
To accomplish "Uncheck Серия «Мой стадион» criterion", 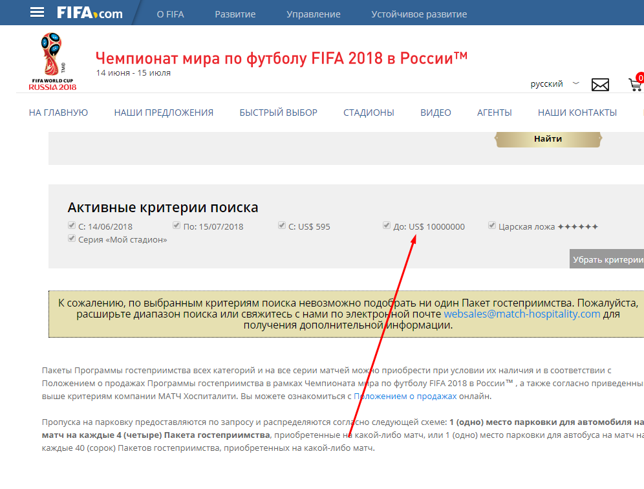I will pyautogui.click(x=72, y=238).
